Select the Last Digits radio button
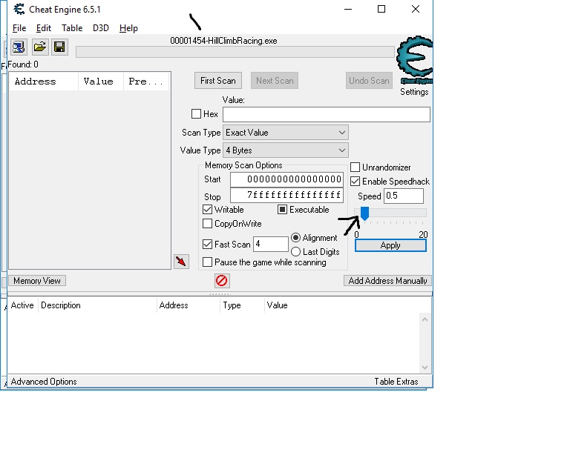570x455 pixels. pyautogui.click(x=296, y=252)
